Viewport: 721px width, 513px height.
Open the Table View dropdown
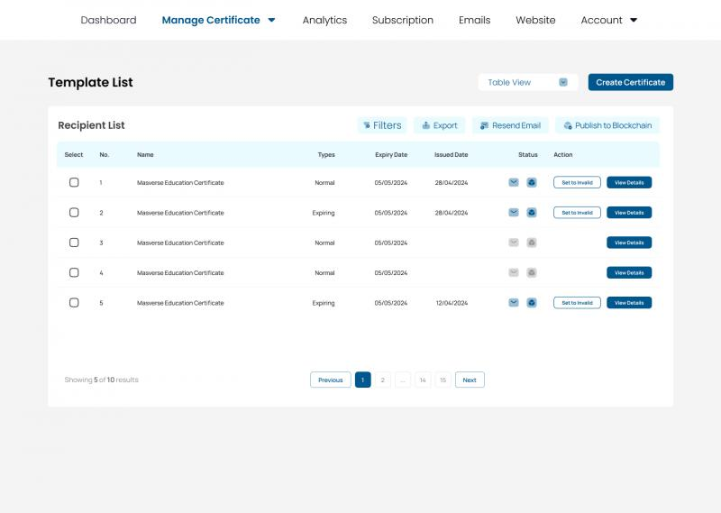click(x=527, y=82)
